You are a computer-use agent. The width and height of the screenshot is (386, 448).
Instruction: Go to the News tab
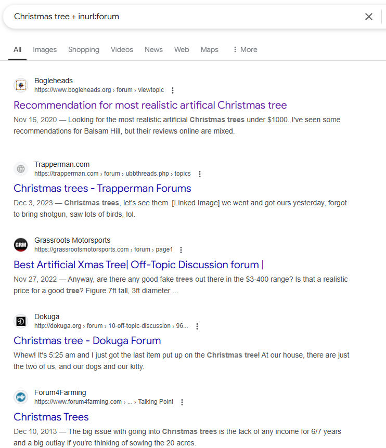(x=153, y=49)
